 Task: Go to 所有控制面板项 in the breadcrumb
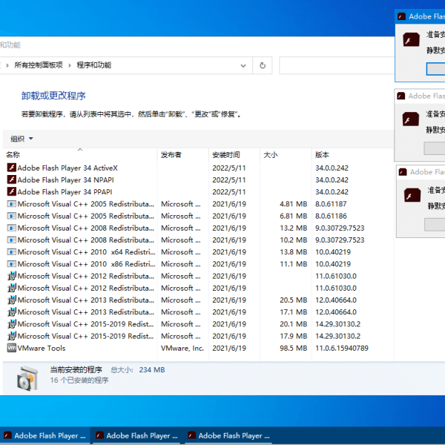coord(39,65)
